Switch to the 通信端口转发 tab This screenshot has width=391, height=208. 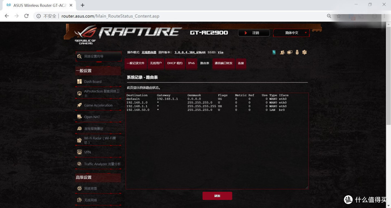coord(223,63)
